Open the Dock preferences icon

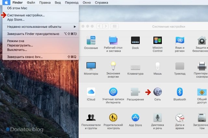pos(135,40)
